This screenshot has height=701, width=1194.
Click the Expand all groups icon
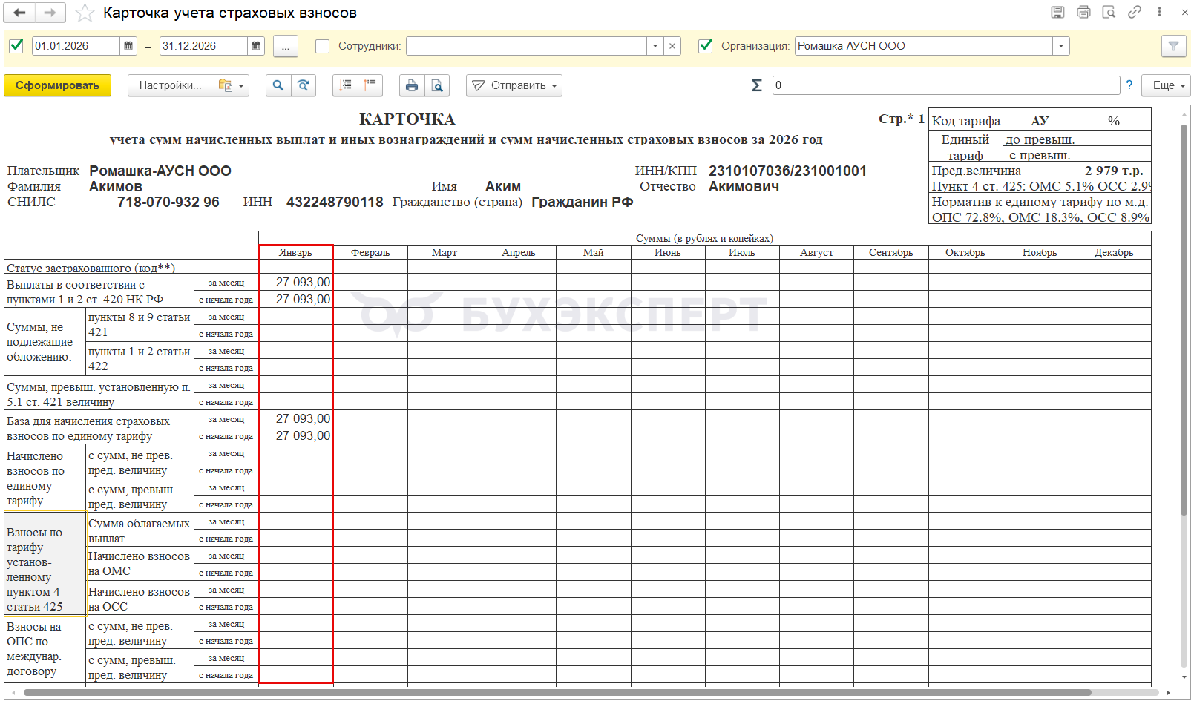(345, 85)
